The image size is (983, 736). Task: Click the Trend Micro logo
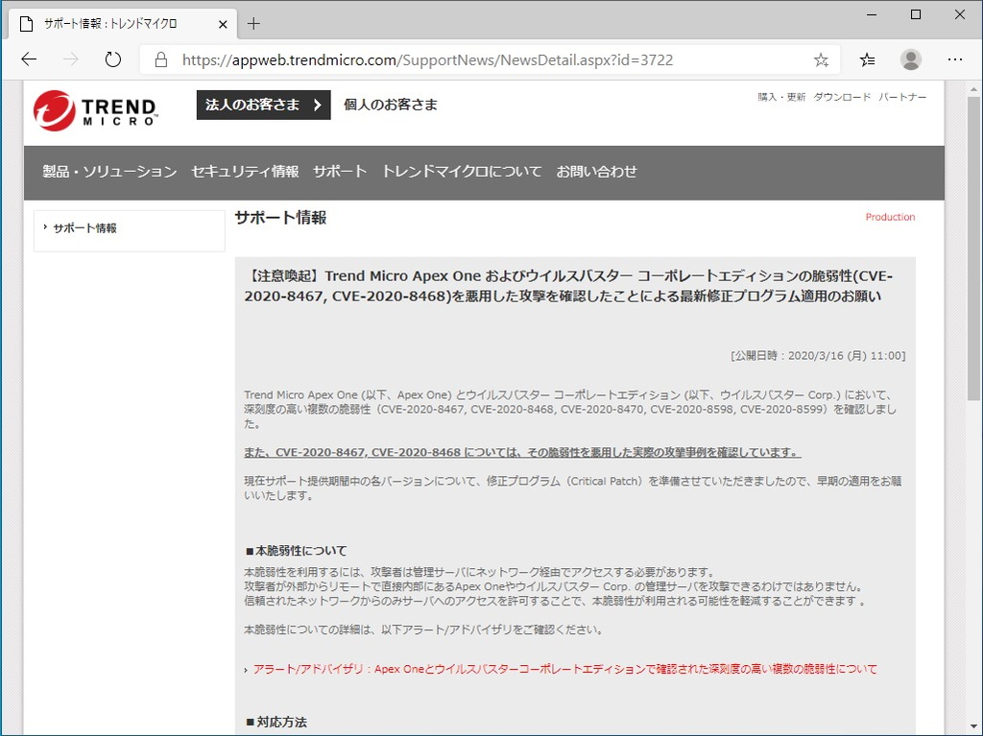tap(93, 110)
